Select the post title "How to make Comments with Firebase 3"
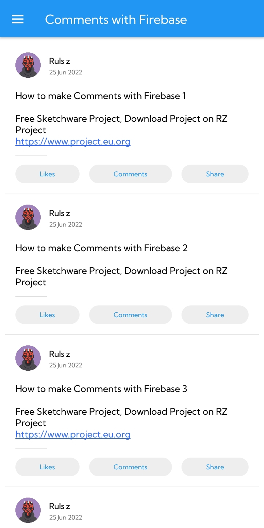Viewport: 264px width, 528px height. click(101, 389)
